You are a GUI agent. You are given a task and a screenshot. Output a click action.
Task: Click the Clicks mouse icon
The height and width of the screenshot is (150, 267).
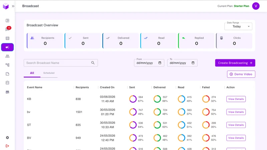(x=221, y=38)
